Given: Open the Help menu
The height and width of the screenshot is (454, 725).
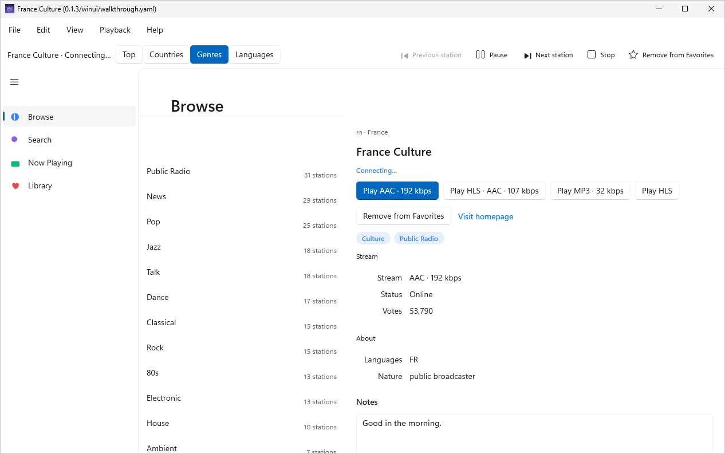Looking at the screenshot, I should pos(155,30).
